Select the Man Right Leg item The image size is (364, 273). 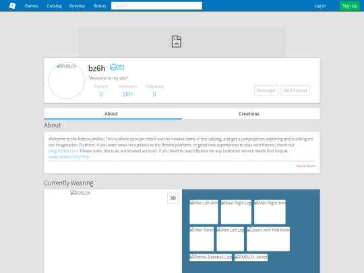click(236, 212)
